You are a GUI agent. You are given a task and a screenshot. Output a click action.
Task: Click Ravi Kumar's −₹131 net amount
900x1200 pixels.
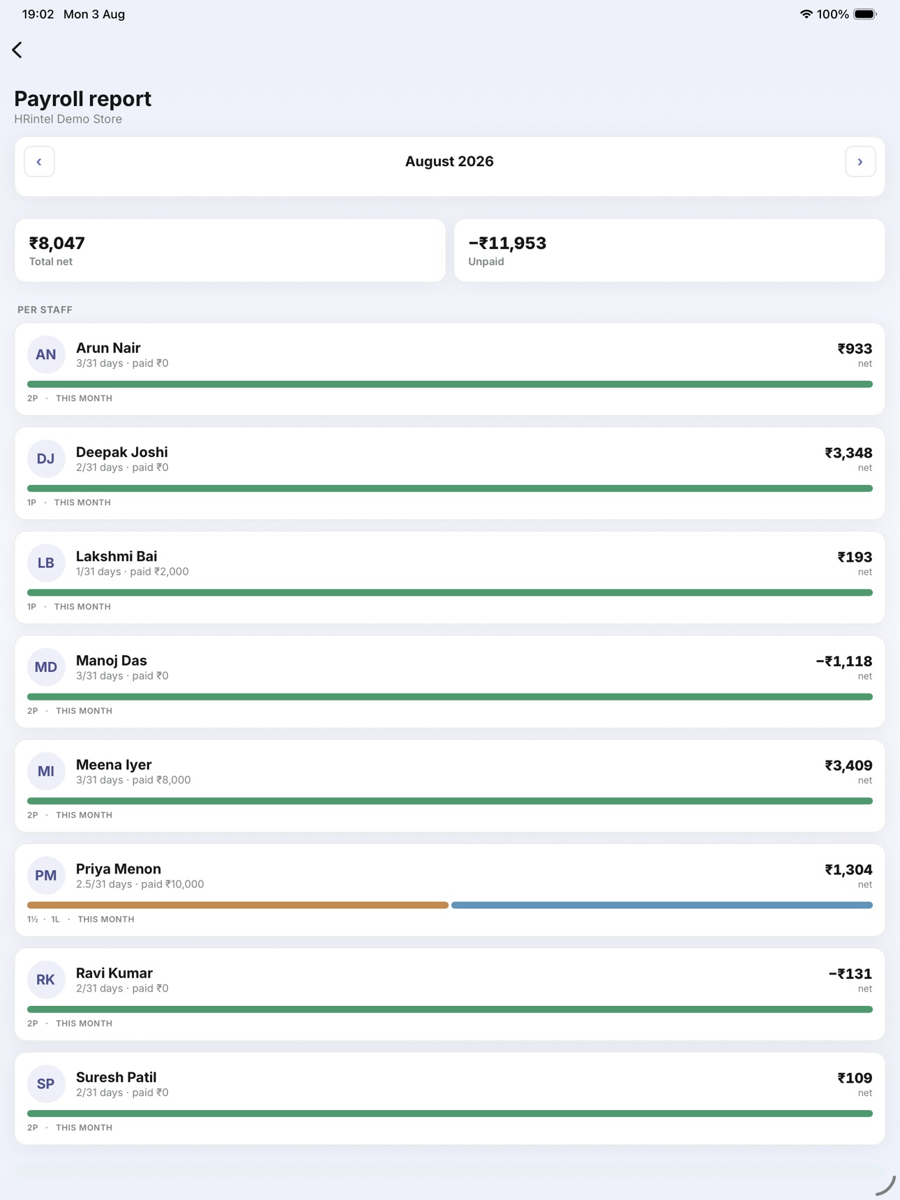850,974
